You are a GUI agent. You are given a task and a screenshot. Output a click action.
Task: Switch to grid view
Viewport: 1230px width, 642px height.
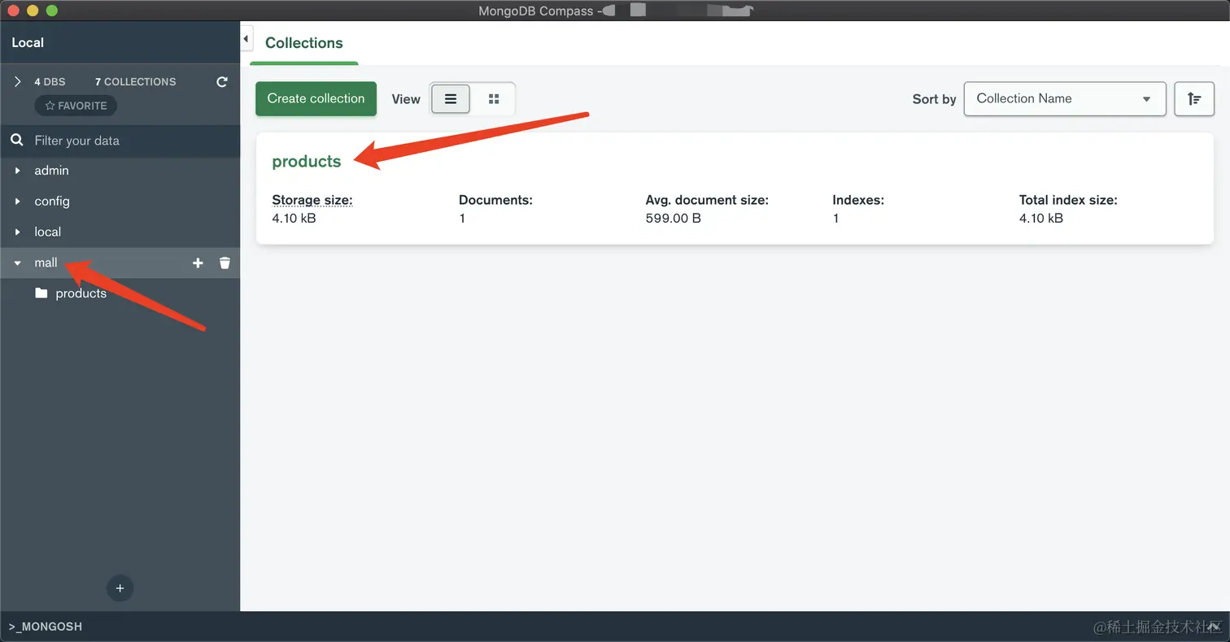pyautogui.click(x=494, y=99)
